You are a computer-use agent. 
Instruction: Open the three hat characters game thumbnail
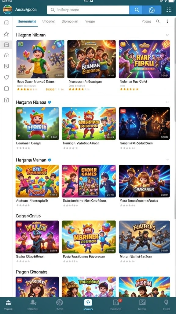pos(144,181)
